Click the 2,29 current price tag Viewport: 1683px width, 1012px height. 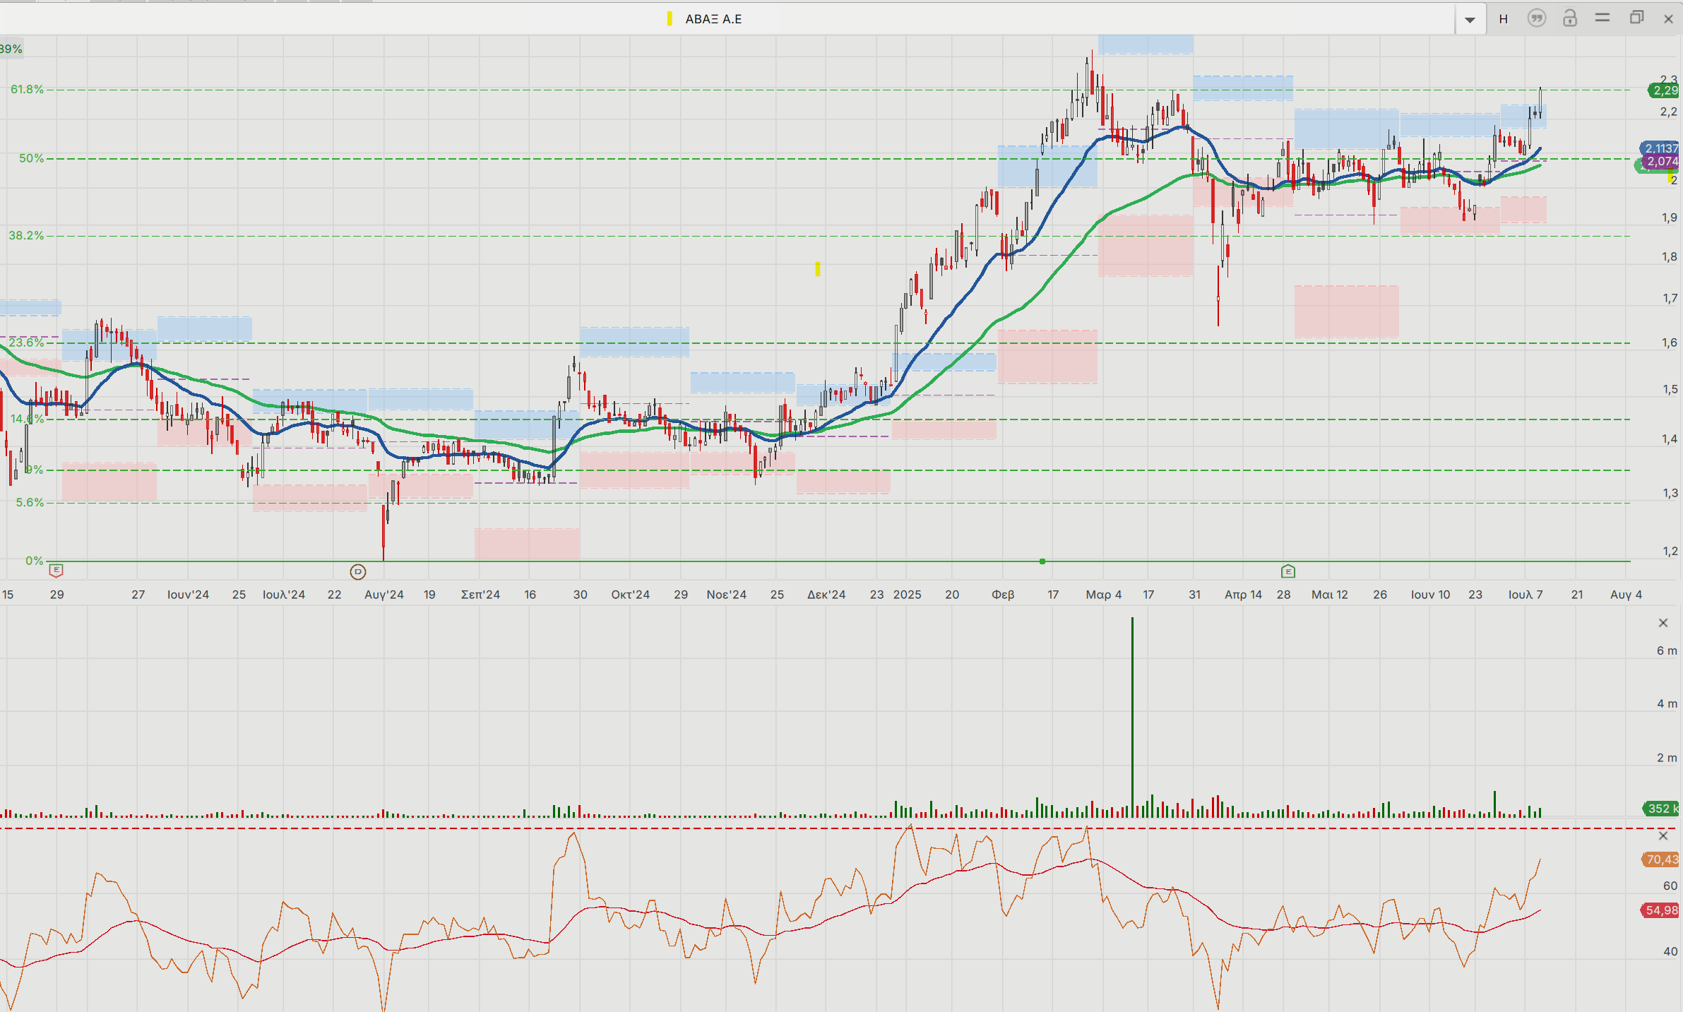1665,90
